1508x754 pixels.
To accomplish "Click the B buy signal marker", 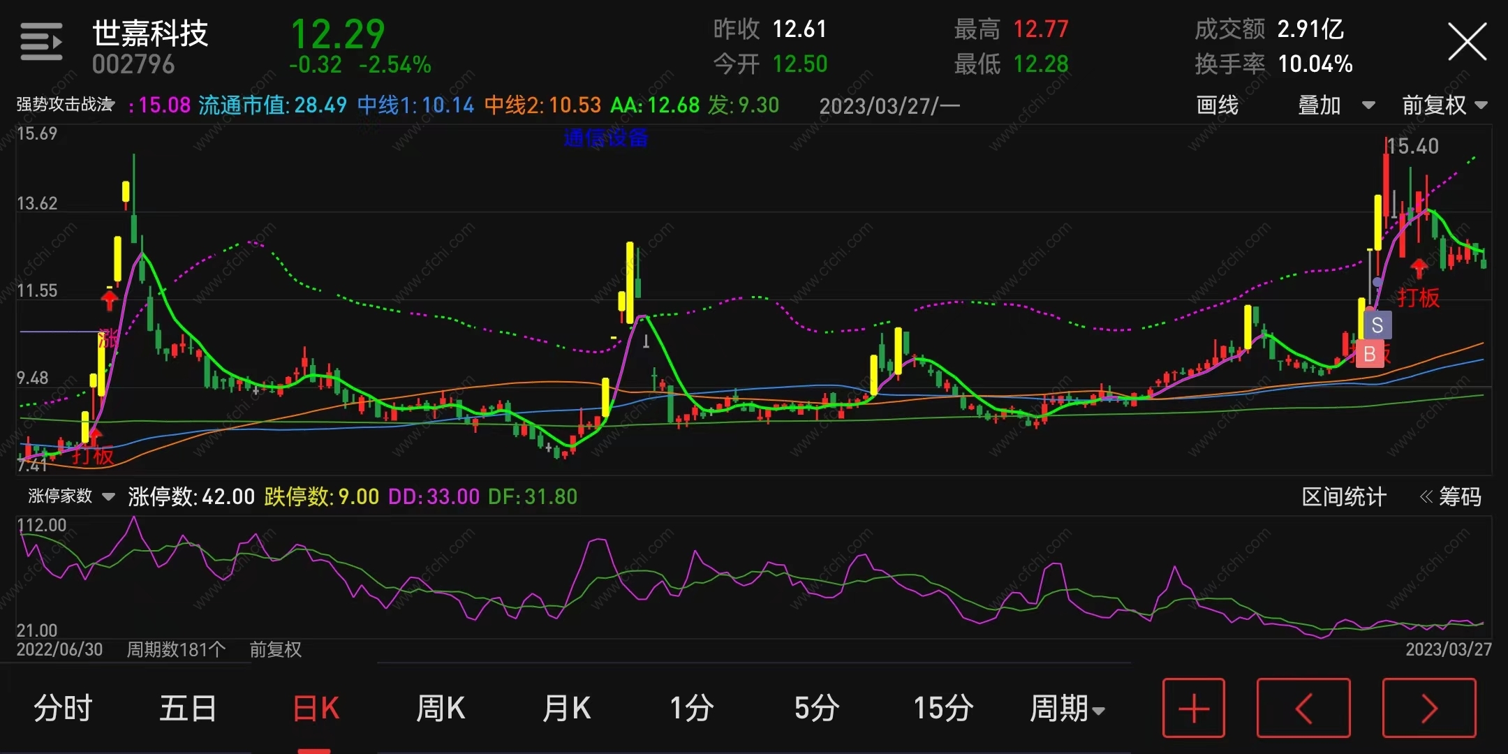I will [1369, 354].
